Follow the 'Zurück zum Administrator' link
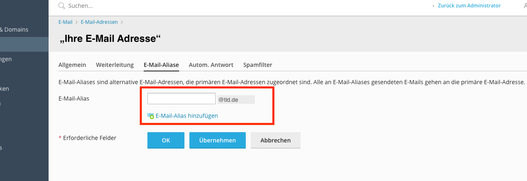The width and height of the screenshot is (527, 181). pyautogui.click(x=469, y=6)
